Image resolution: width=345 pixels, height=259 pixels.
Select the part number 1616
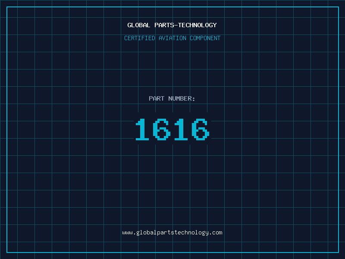172,129
